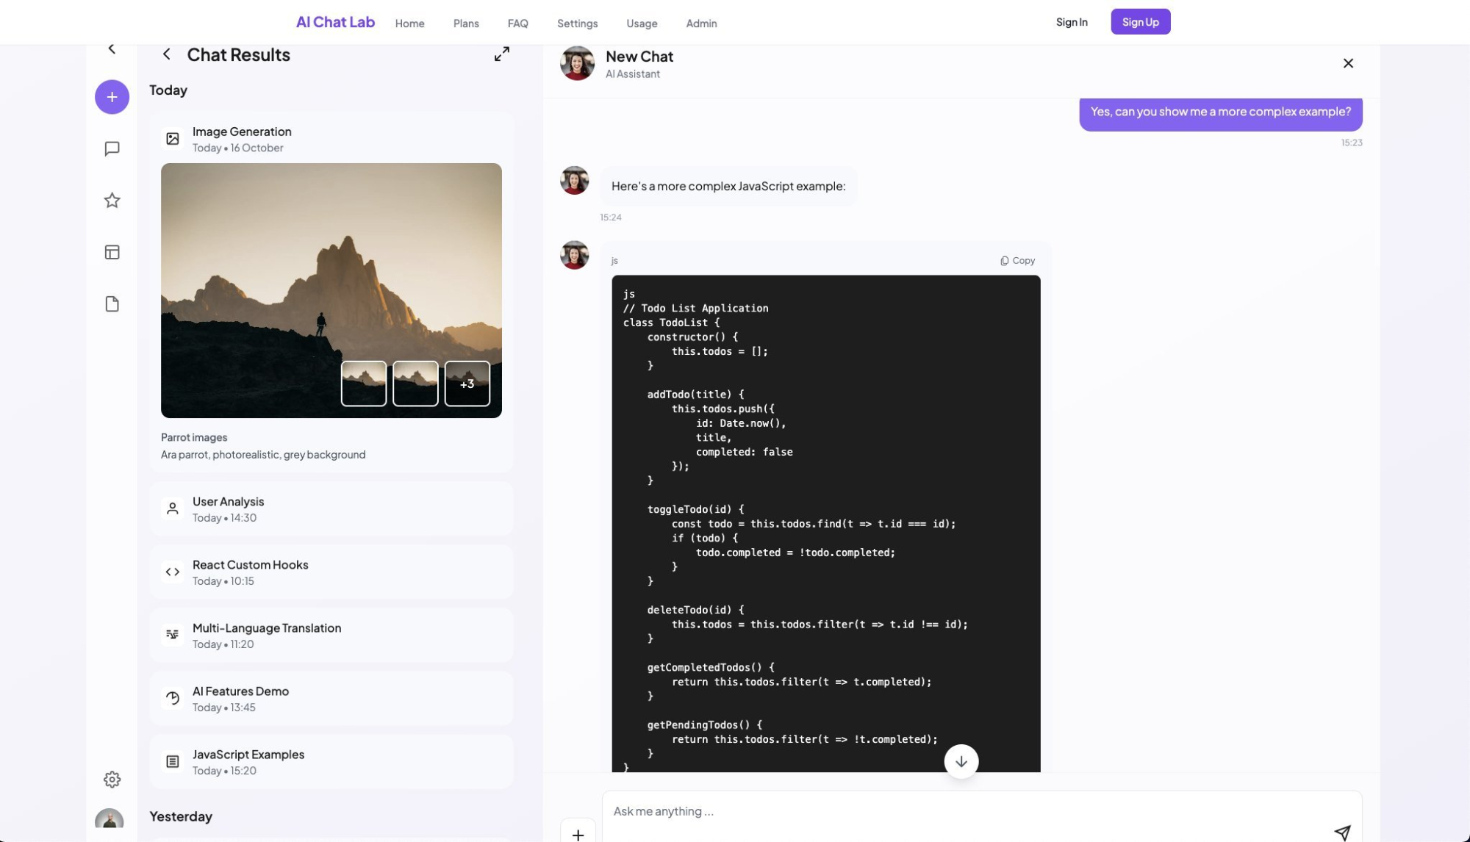Open the settings gear in the sidebar
Image resolution: width=1470 pixels, height=842 pixels.
tap(112, 780)
